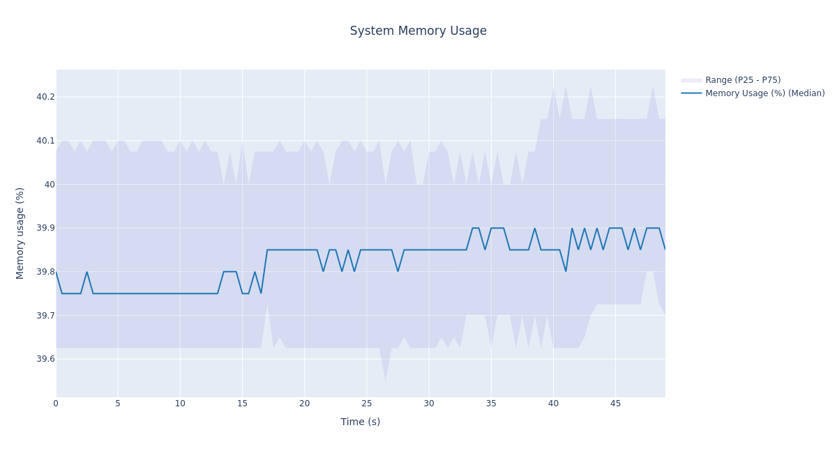
Task: Click the lavender Range legend color swatch
Action: (x=691, y=80)
